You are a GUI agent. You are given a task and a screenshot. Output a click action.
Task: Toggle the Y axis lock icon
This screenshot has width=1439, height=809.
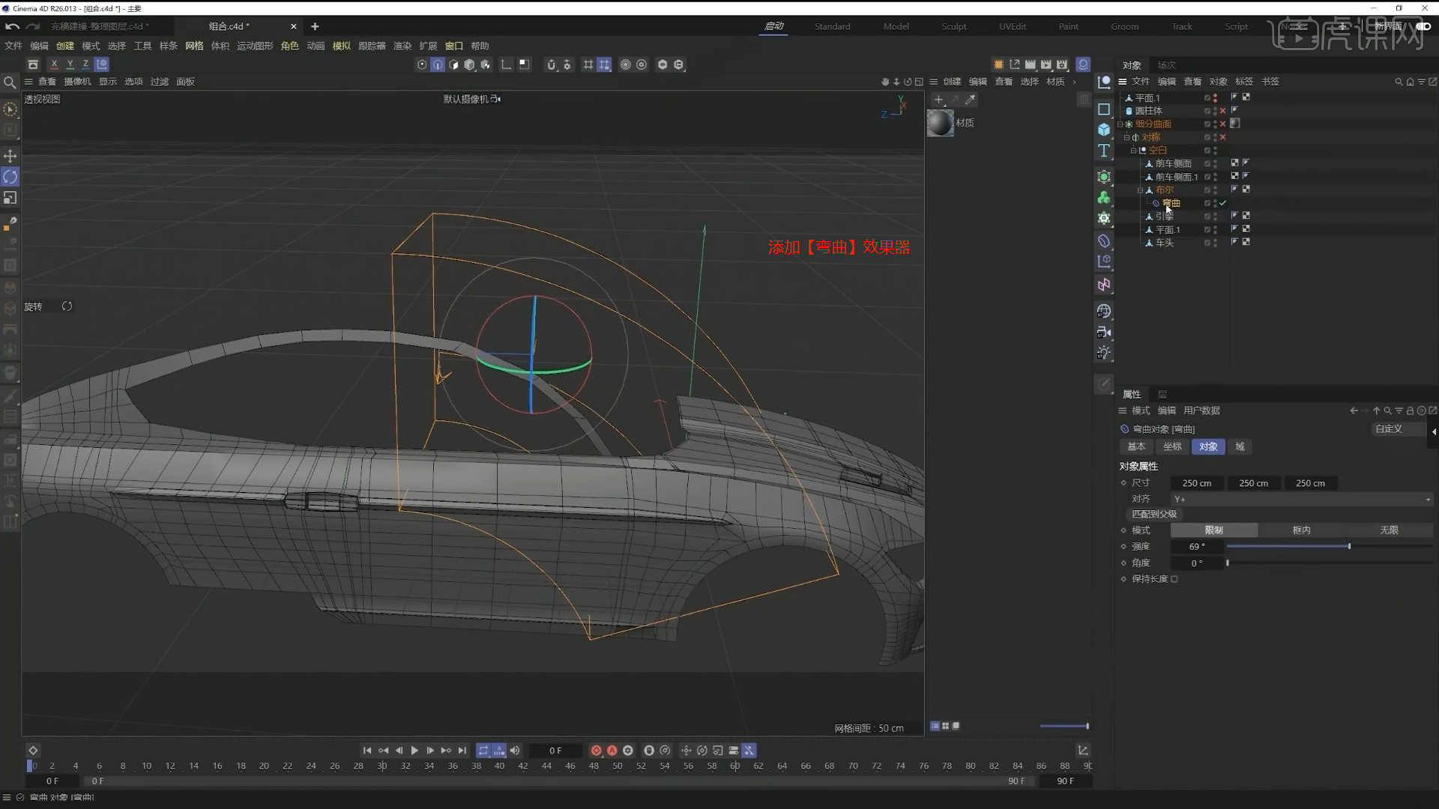70,64
